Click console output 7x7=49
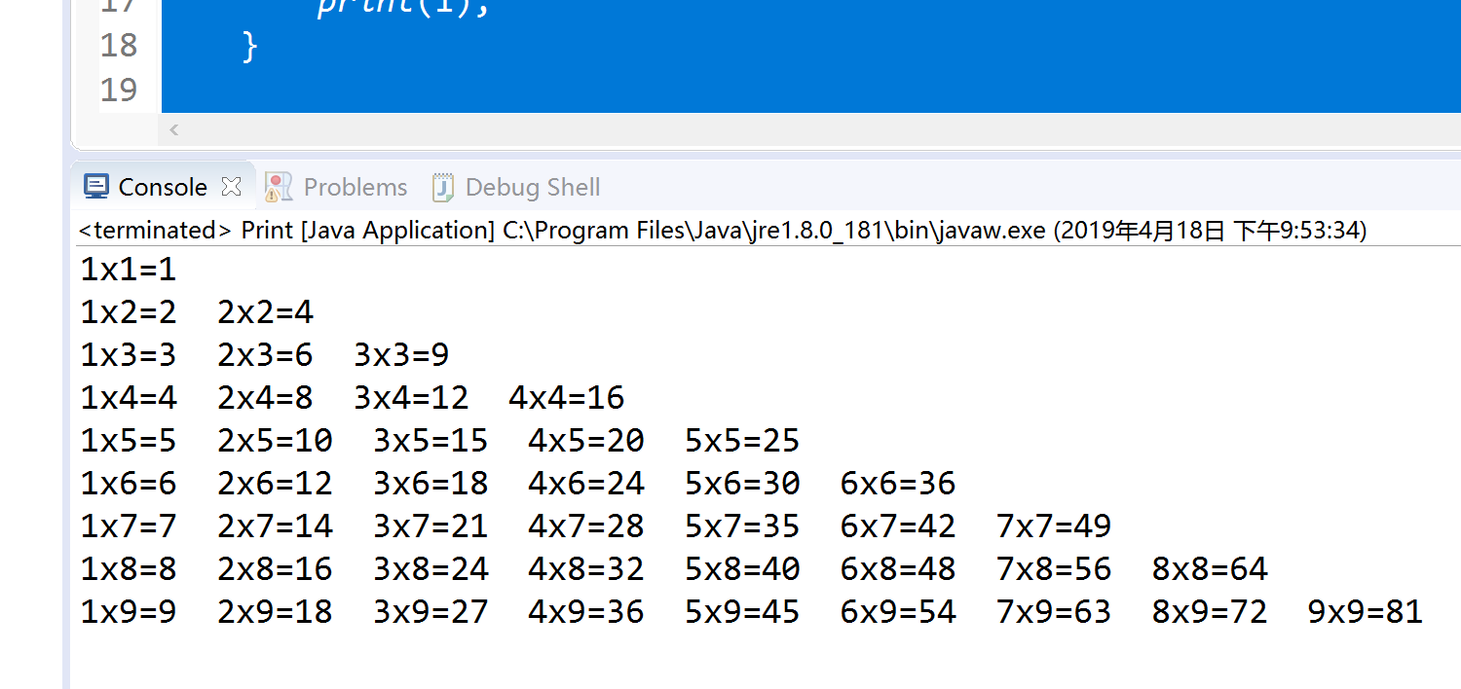Screen dimensions: 1461x689 pos(1054,526)
